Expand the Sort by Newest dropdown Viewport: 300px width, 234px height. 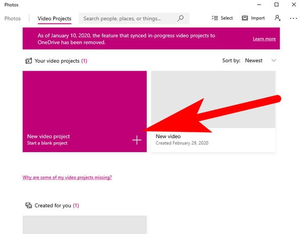click(x=249, y=61)
